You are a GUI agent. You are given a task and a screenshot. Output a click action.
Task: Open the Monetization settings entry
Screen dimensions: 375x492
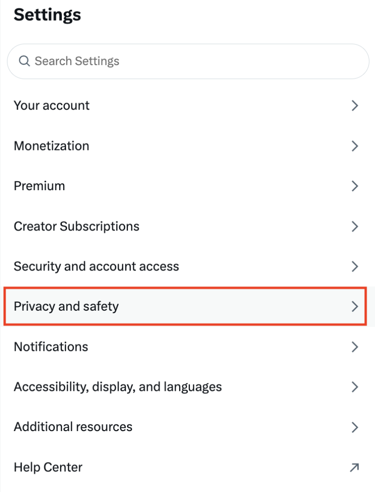(x=187, y=146)
